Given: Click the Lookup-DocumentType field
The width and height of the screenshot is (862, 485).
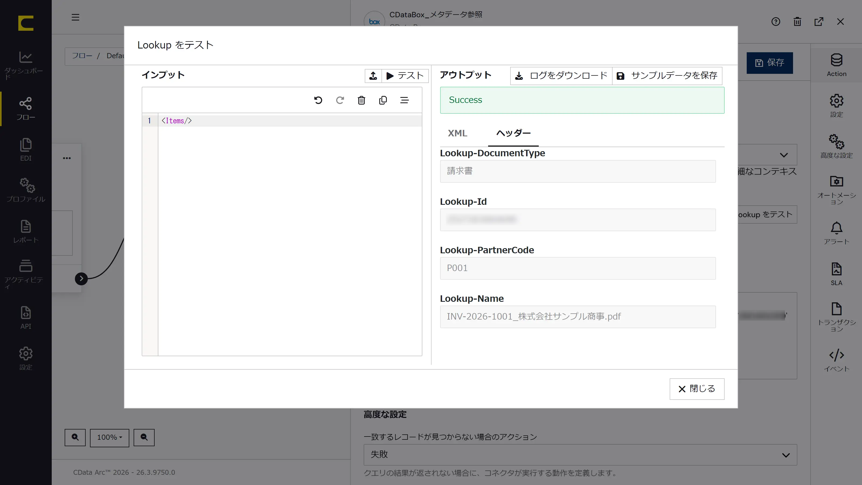Looking at the screenshot, I should [578, 171].
